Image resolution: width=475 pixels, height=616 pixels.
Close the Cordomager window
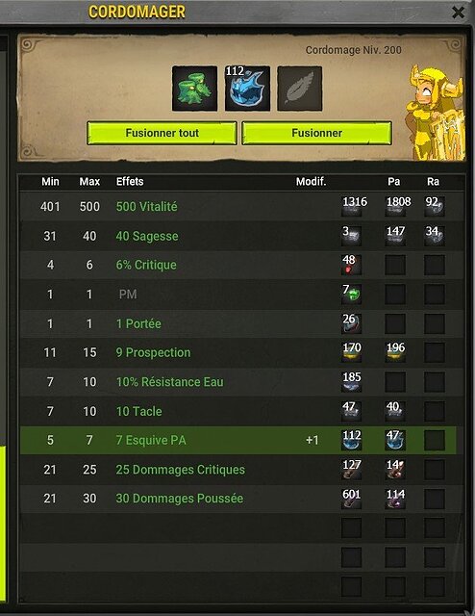tap(458, 13)
